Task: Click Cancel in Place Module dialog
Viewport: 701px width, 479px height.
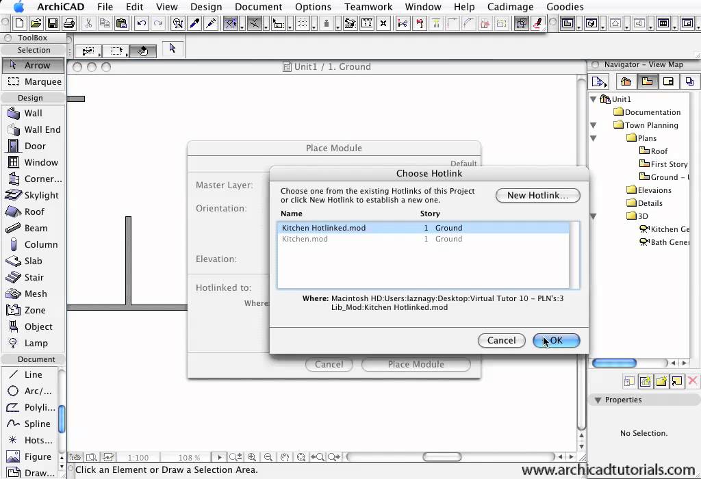Action: coord(329,364)
